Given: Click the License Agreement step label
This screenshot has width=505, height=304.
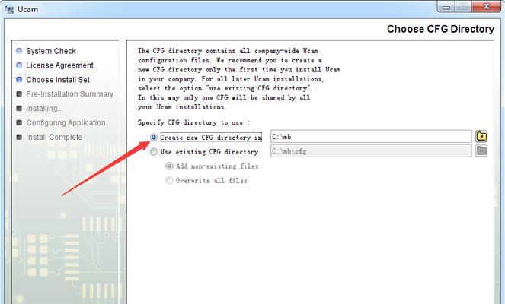Looking at the screenshot, I should pos(59,65).
